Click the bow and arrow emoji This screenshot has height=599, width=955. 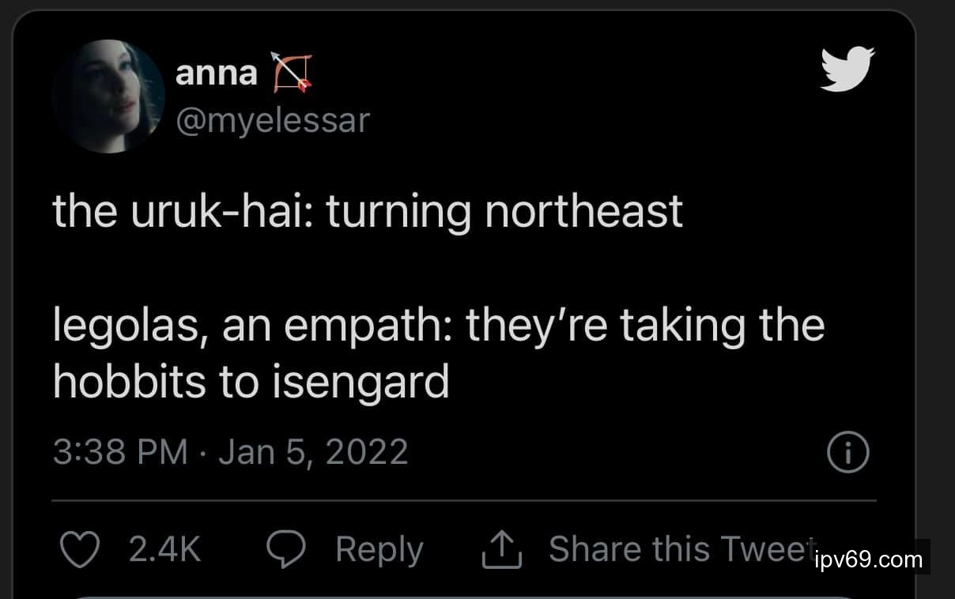click(291, 73)
